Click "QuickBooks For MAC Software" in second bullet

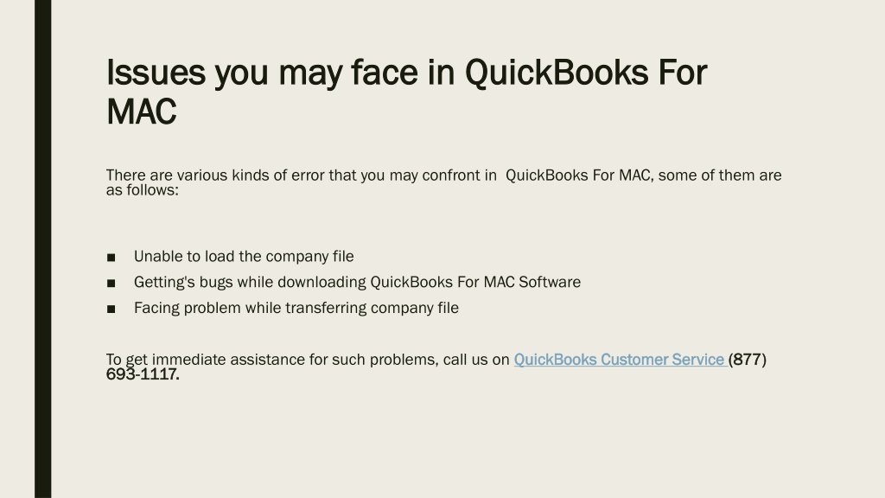[x=475, y=283]
